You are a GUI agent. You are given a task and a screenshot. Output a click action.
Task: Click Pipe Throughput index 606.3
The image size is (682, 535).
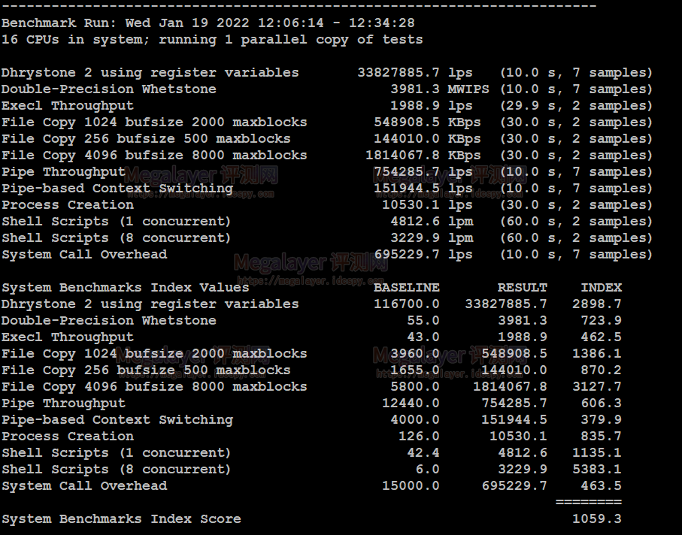coord(601,403)
